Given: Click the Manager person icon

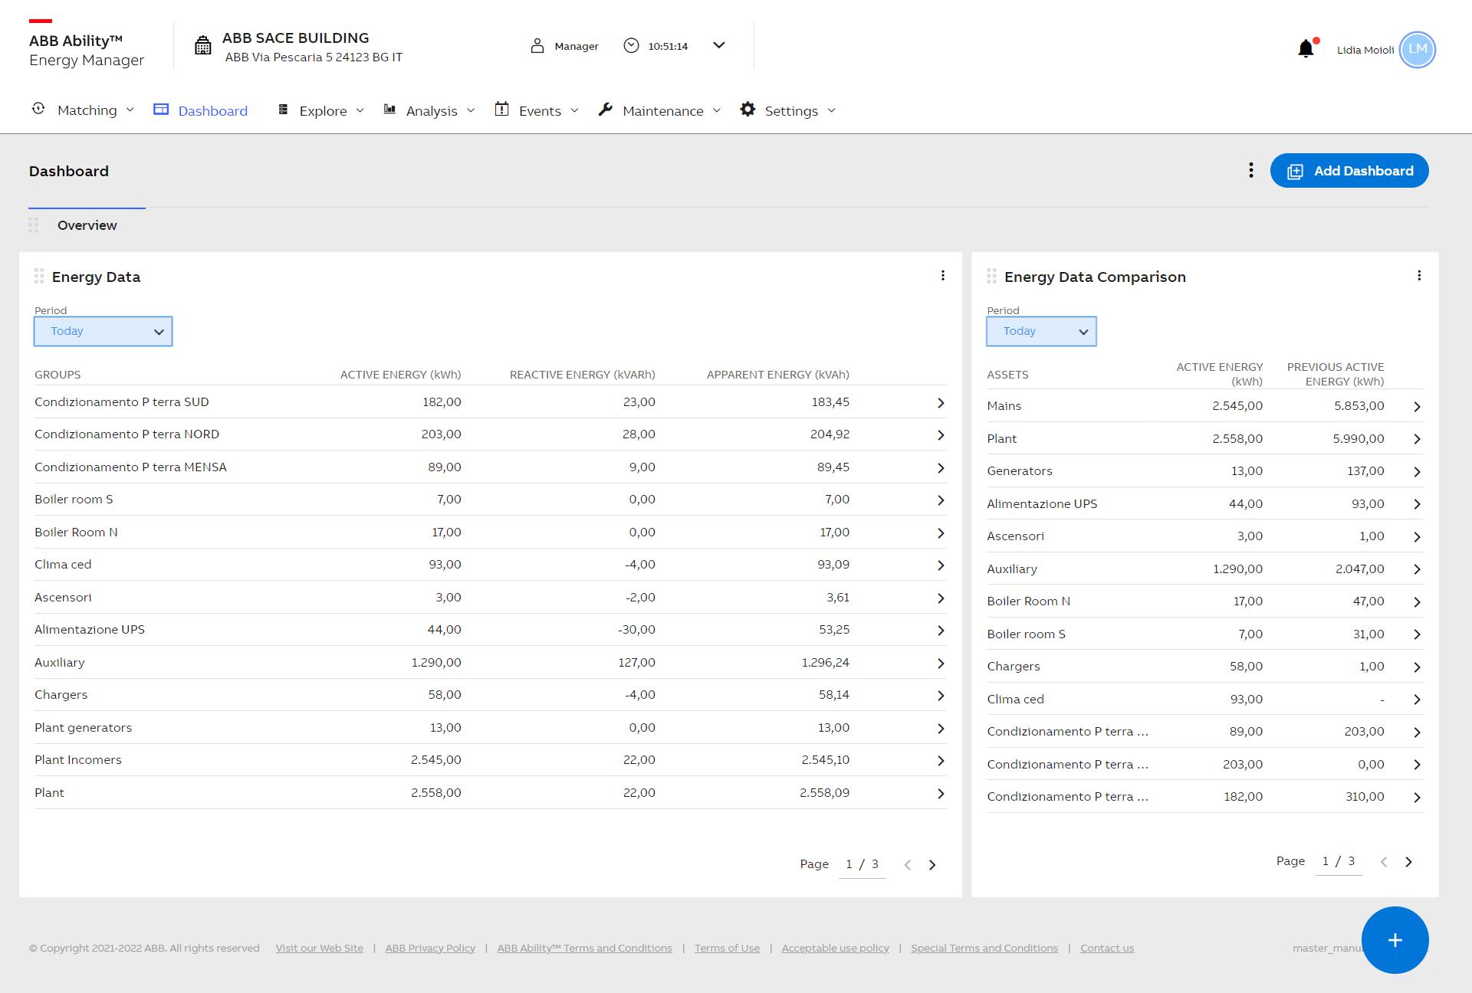Looking at the screenshot, I should (x=537, y=46).
